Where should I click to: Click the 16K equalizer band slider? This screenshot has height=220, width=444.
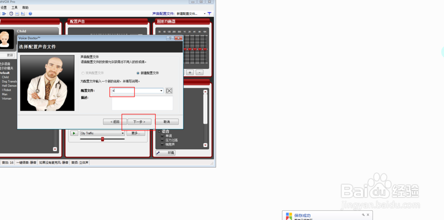coord(205,49)
